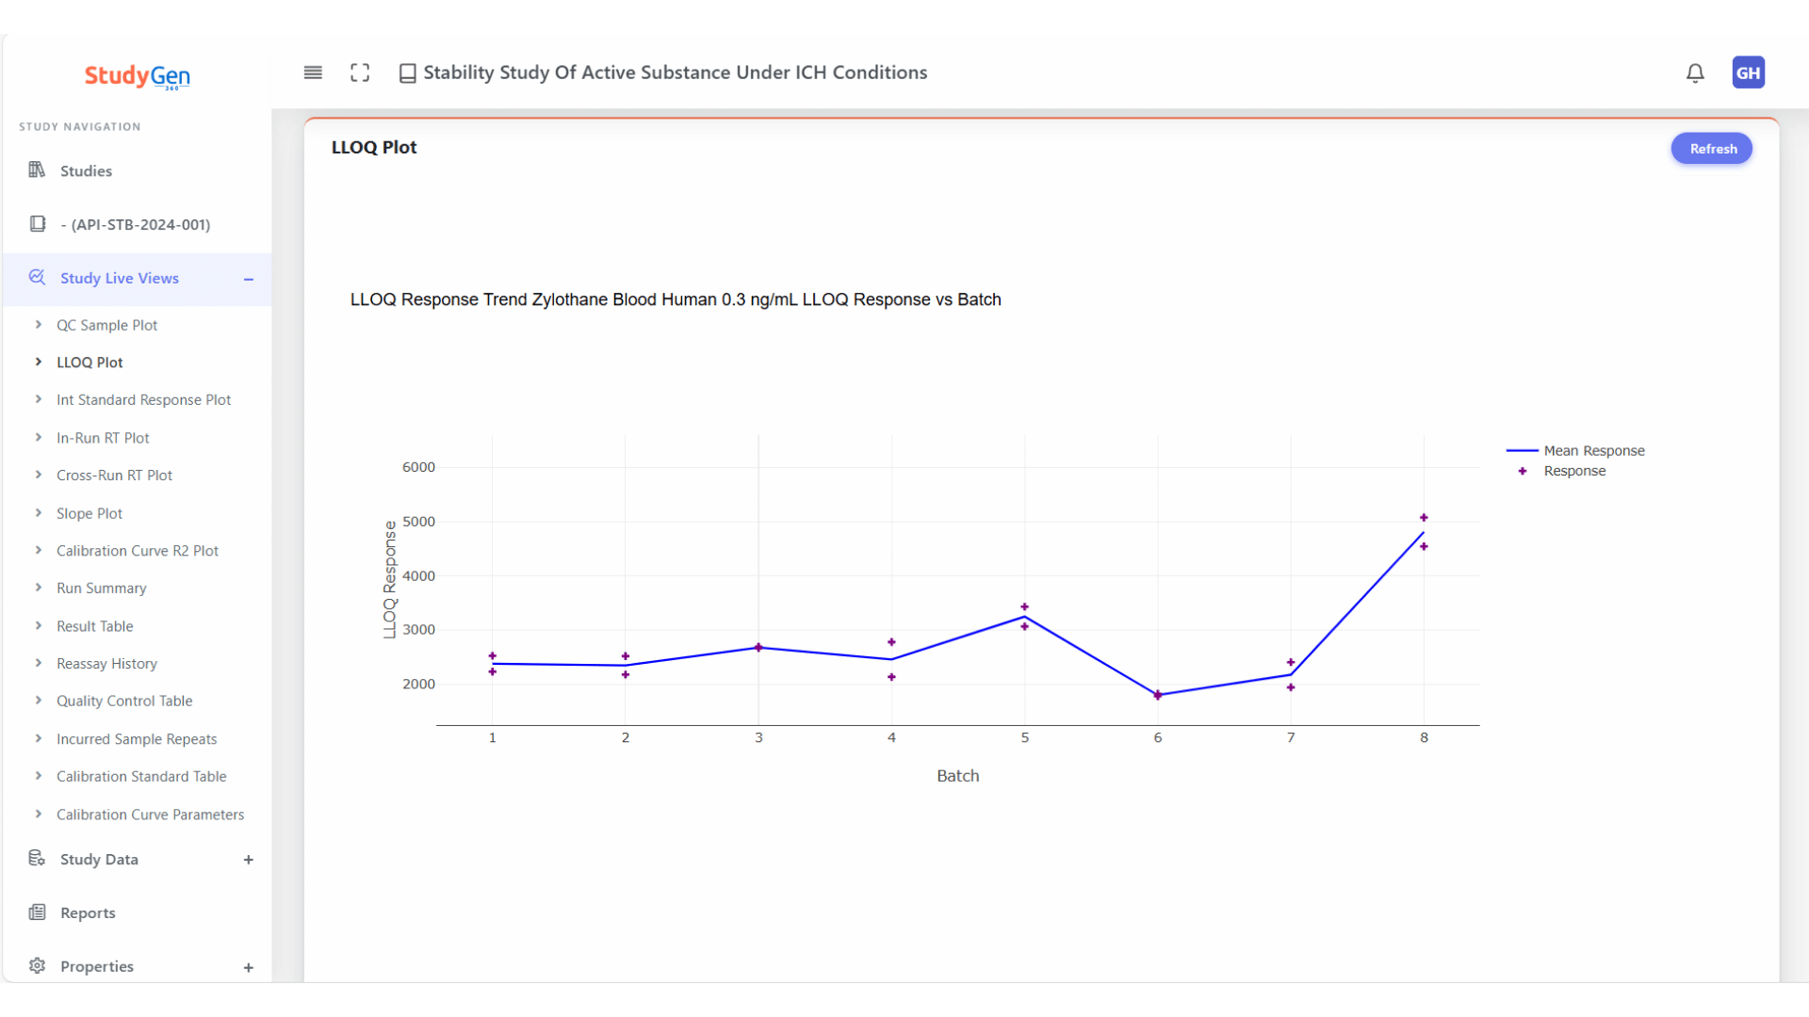1809x1017 pixels.
Task: Click the Reports sidebar icon
Action: pos(37,912)
